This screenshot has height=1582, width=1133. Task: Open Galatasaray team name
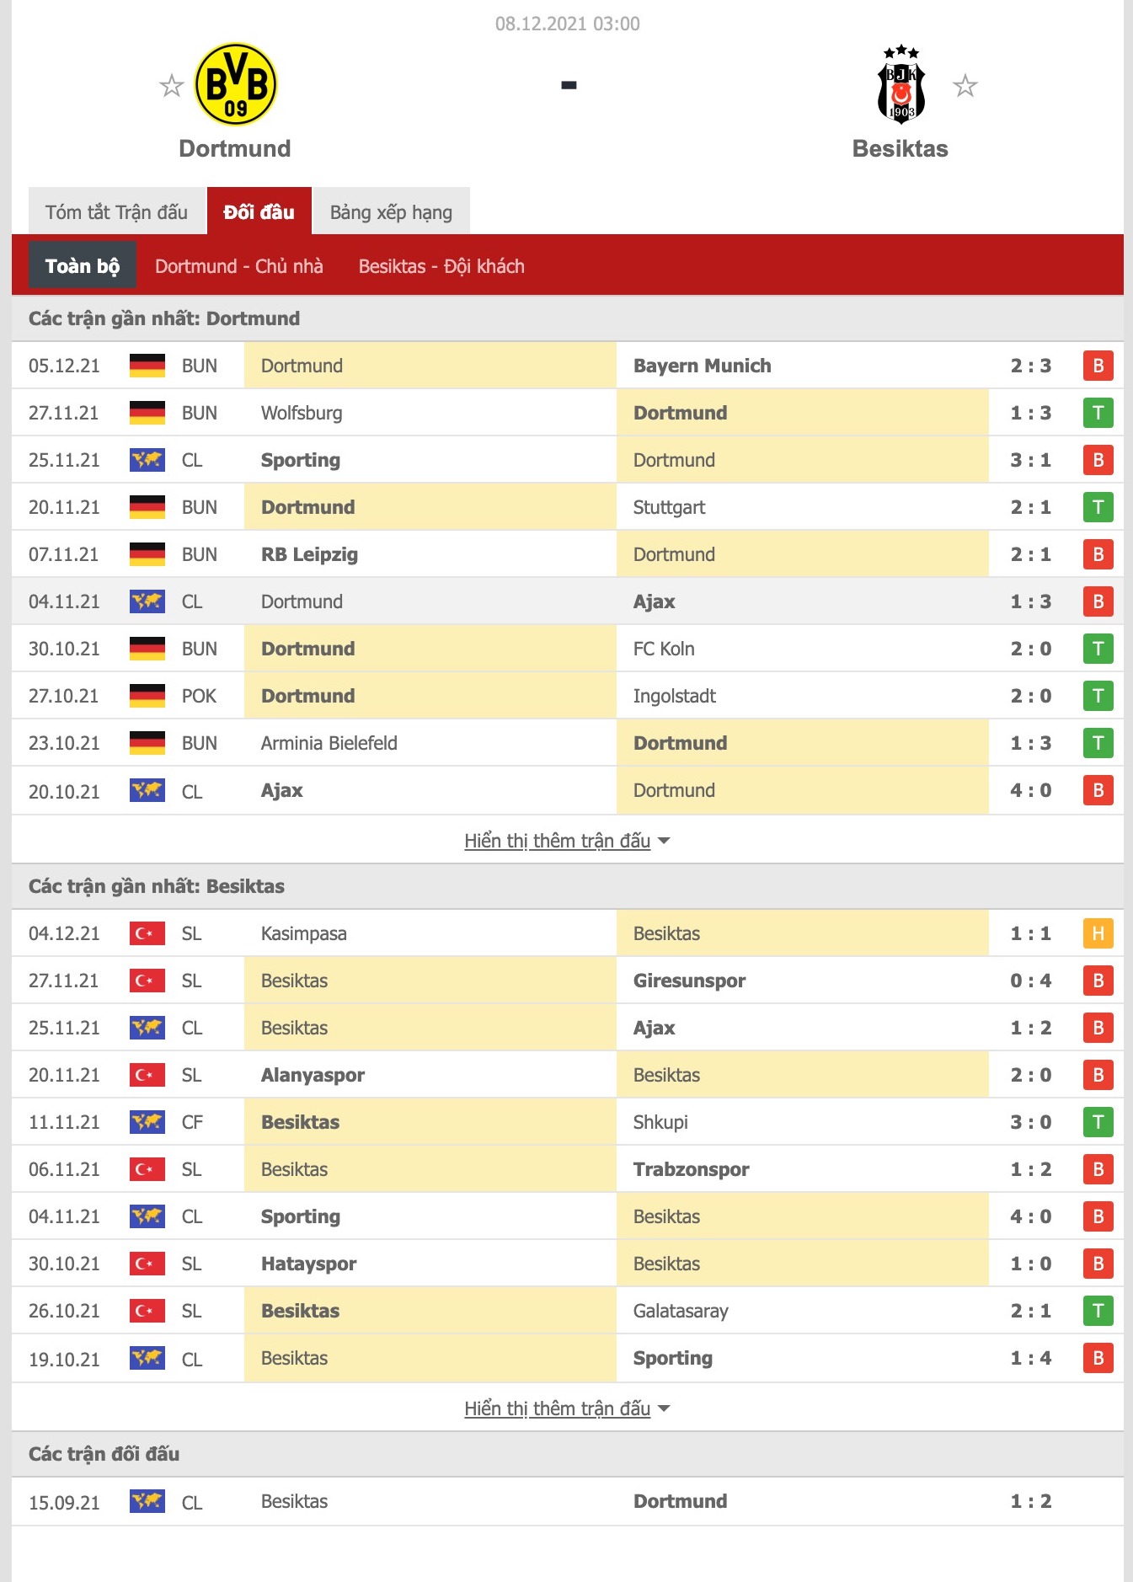point(681,1311)
